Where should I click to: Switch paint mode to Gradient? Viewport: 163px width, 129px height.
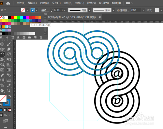tap(5, 110)
